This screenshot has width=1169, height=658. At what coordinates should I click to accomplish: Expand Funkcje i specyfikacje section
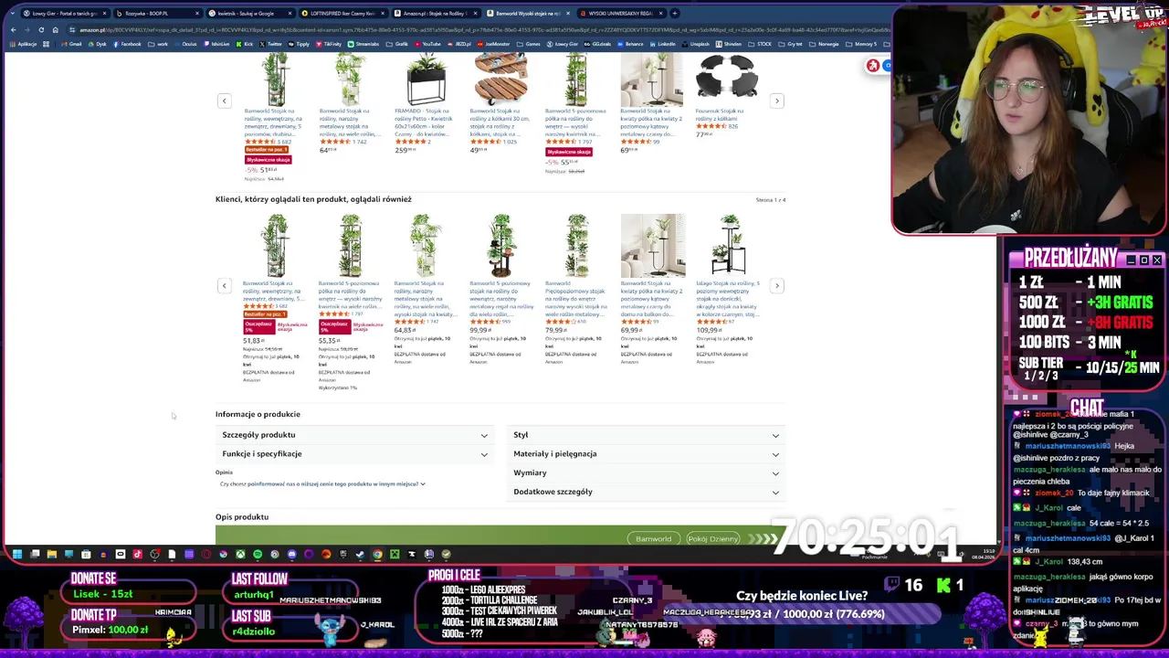coord(355,454)
